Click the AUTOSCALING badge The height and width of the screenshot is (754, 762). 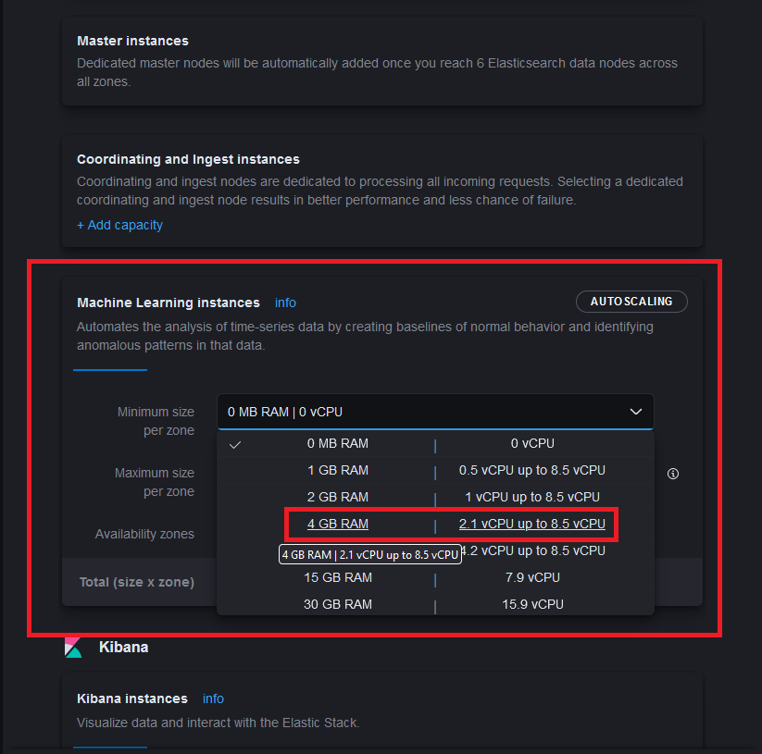(x=631, y=302)
